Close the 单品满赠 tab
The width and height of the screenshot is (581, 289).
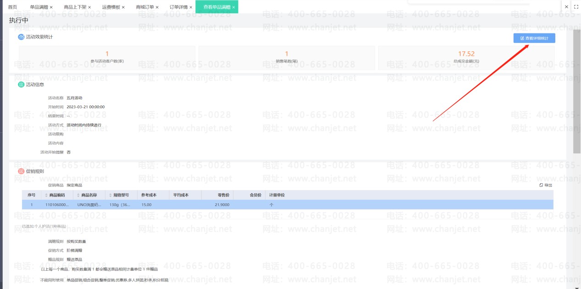[x=51, y=7]
